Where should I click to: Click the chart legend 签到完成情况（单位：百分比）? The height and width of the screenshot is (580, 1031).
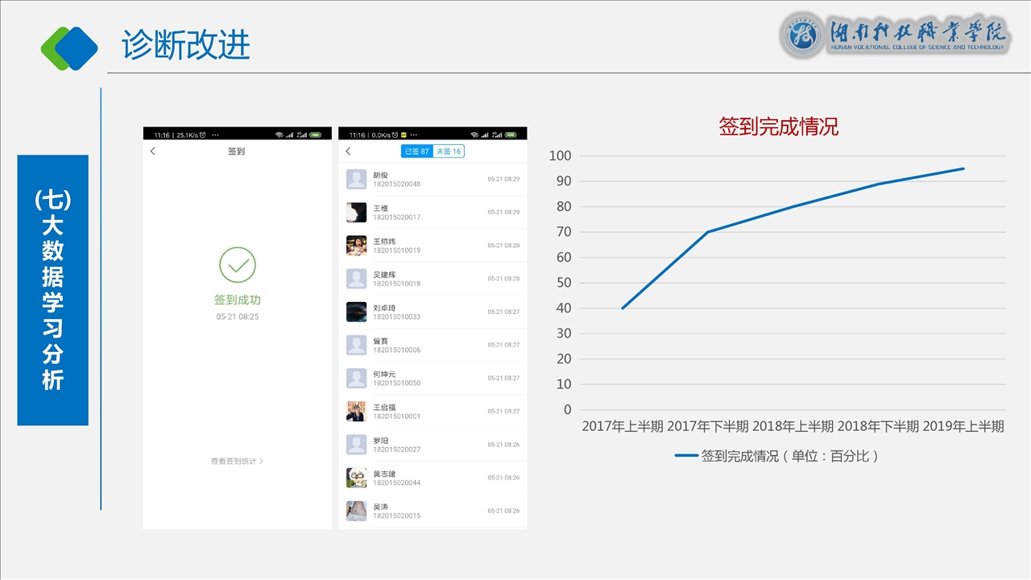click(777, 456)
